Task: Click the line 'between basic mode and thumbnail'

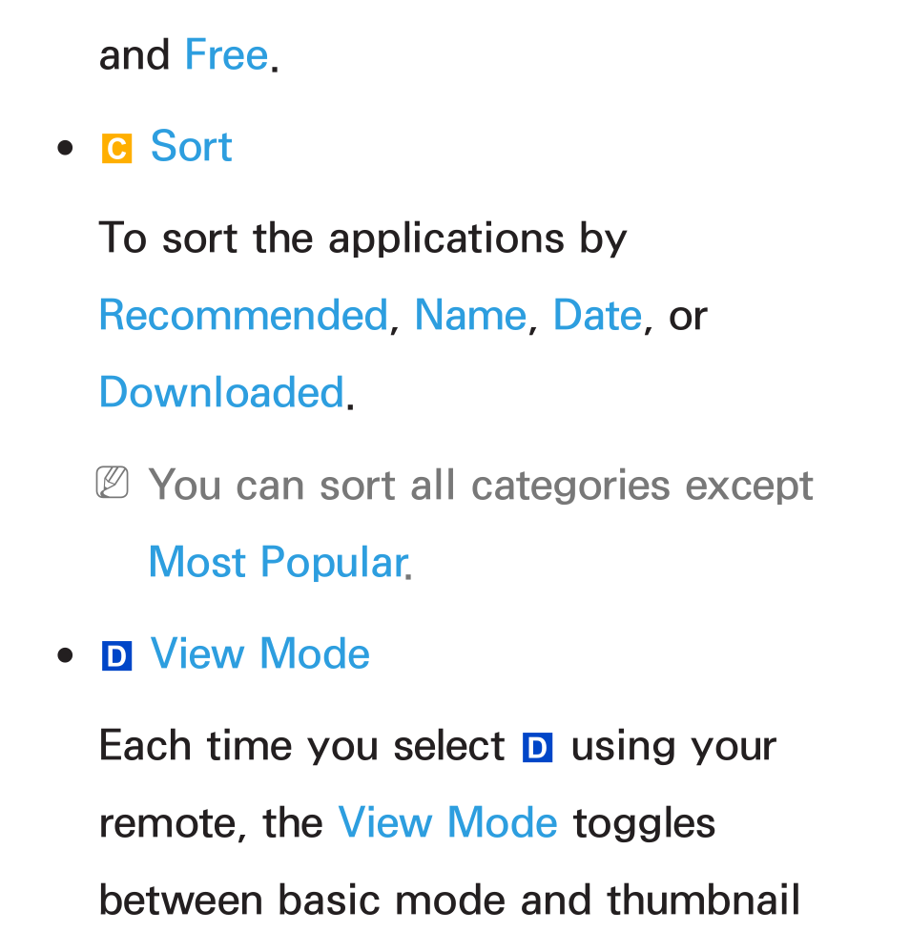Action: pyautogui.click(x=449, y=900)
